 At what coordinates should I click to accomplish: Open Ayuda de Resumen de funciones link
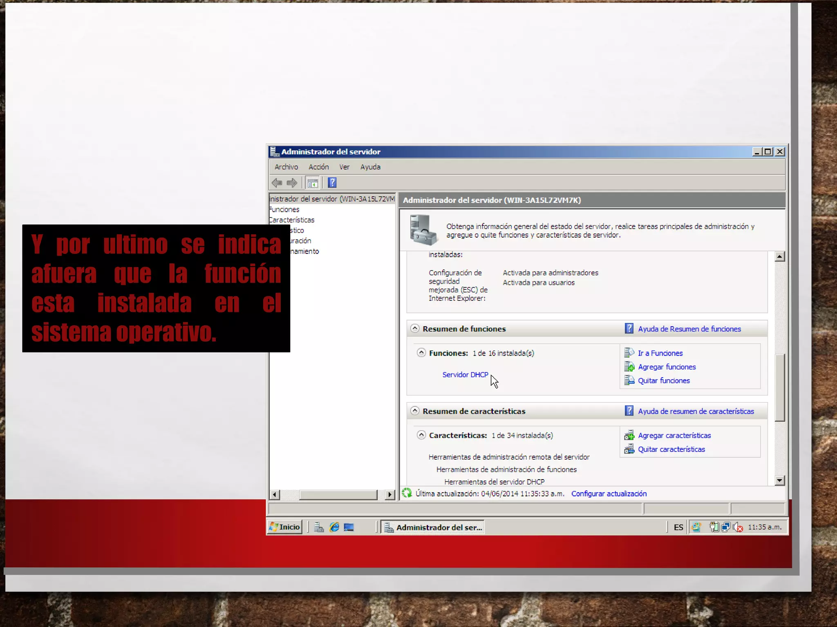tap(689, 329)
